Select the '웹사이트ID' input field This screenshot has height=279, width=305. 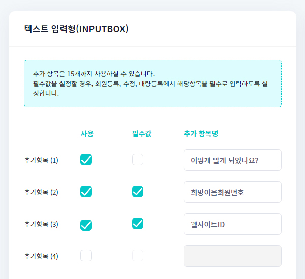pyautogui.click(x=232, y=224)
